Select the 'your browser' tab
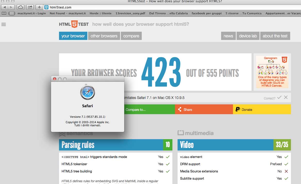The height and width of the screenshot is (184, 301). pos(73,36)
